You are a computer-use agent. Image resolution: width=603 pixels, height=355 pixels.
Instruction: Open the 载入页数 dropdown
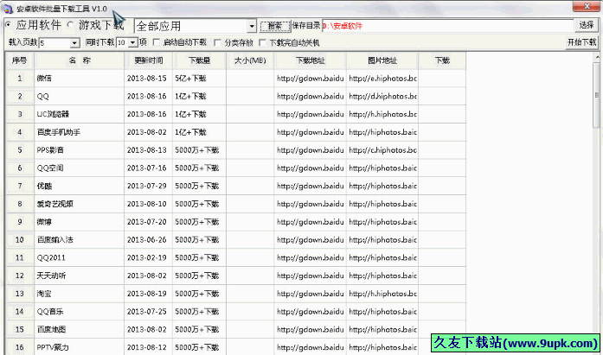pyautogui.click(x=74, y=42)
